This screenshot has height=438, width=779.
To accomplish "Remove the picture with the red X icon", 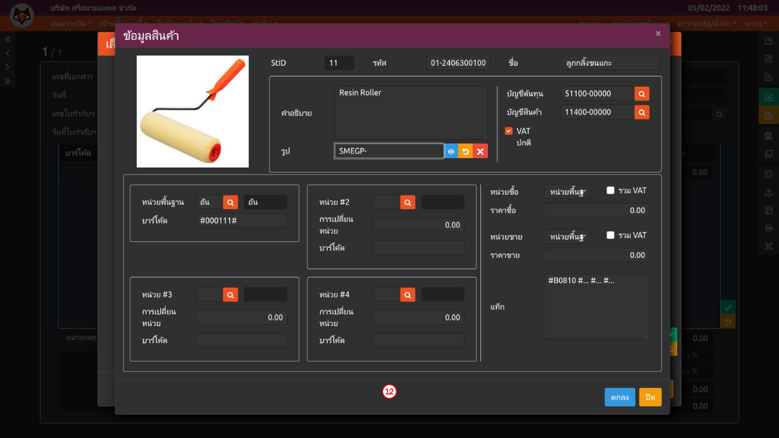I will coord(480,151).
